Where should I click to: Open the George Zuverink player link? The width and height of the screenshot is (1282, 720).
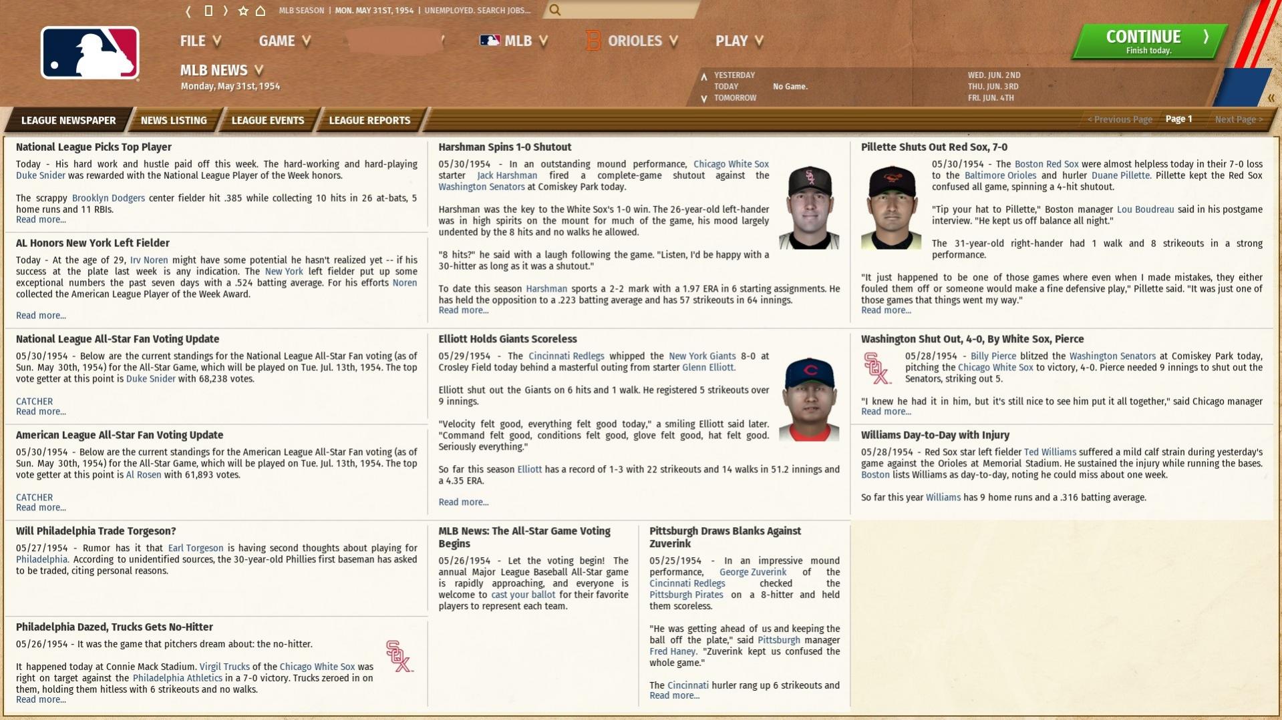753,573
